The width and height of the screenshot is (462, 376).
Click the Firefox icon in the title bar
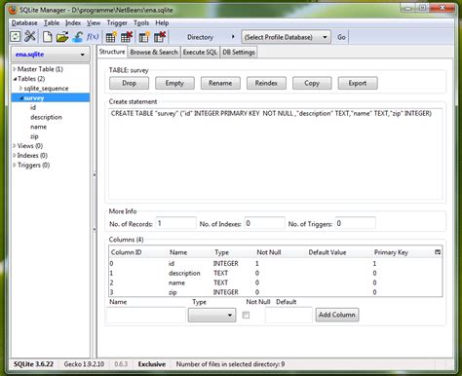pos(13,10)
